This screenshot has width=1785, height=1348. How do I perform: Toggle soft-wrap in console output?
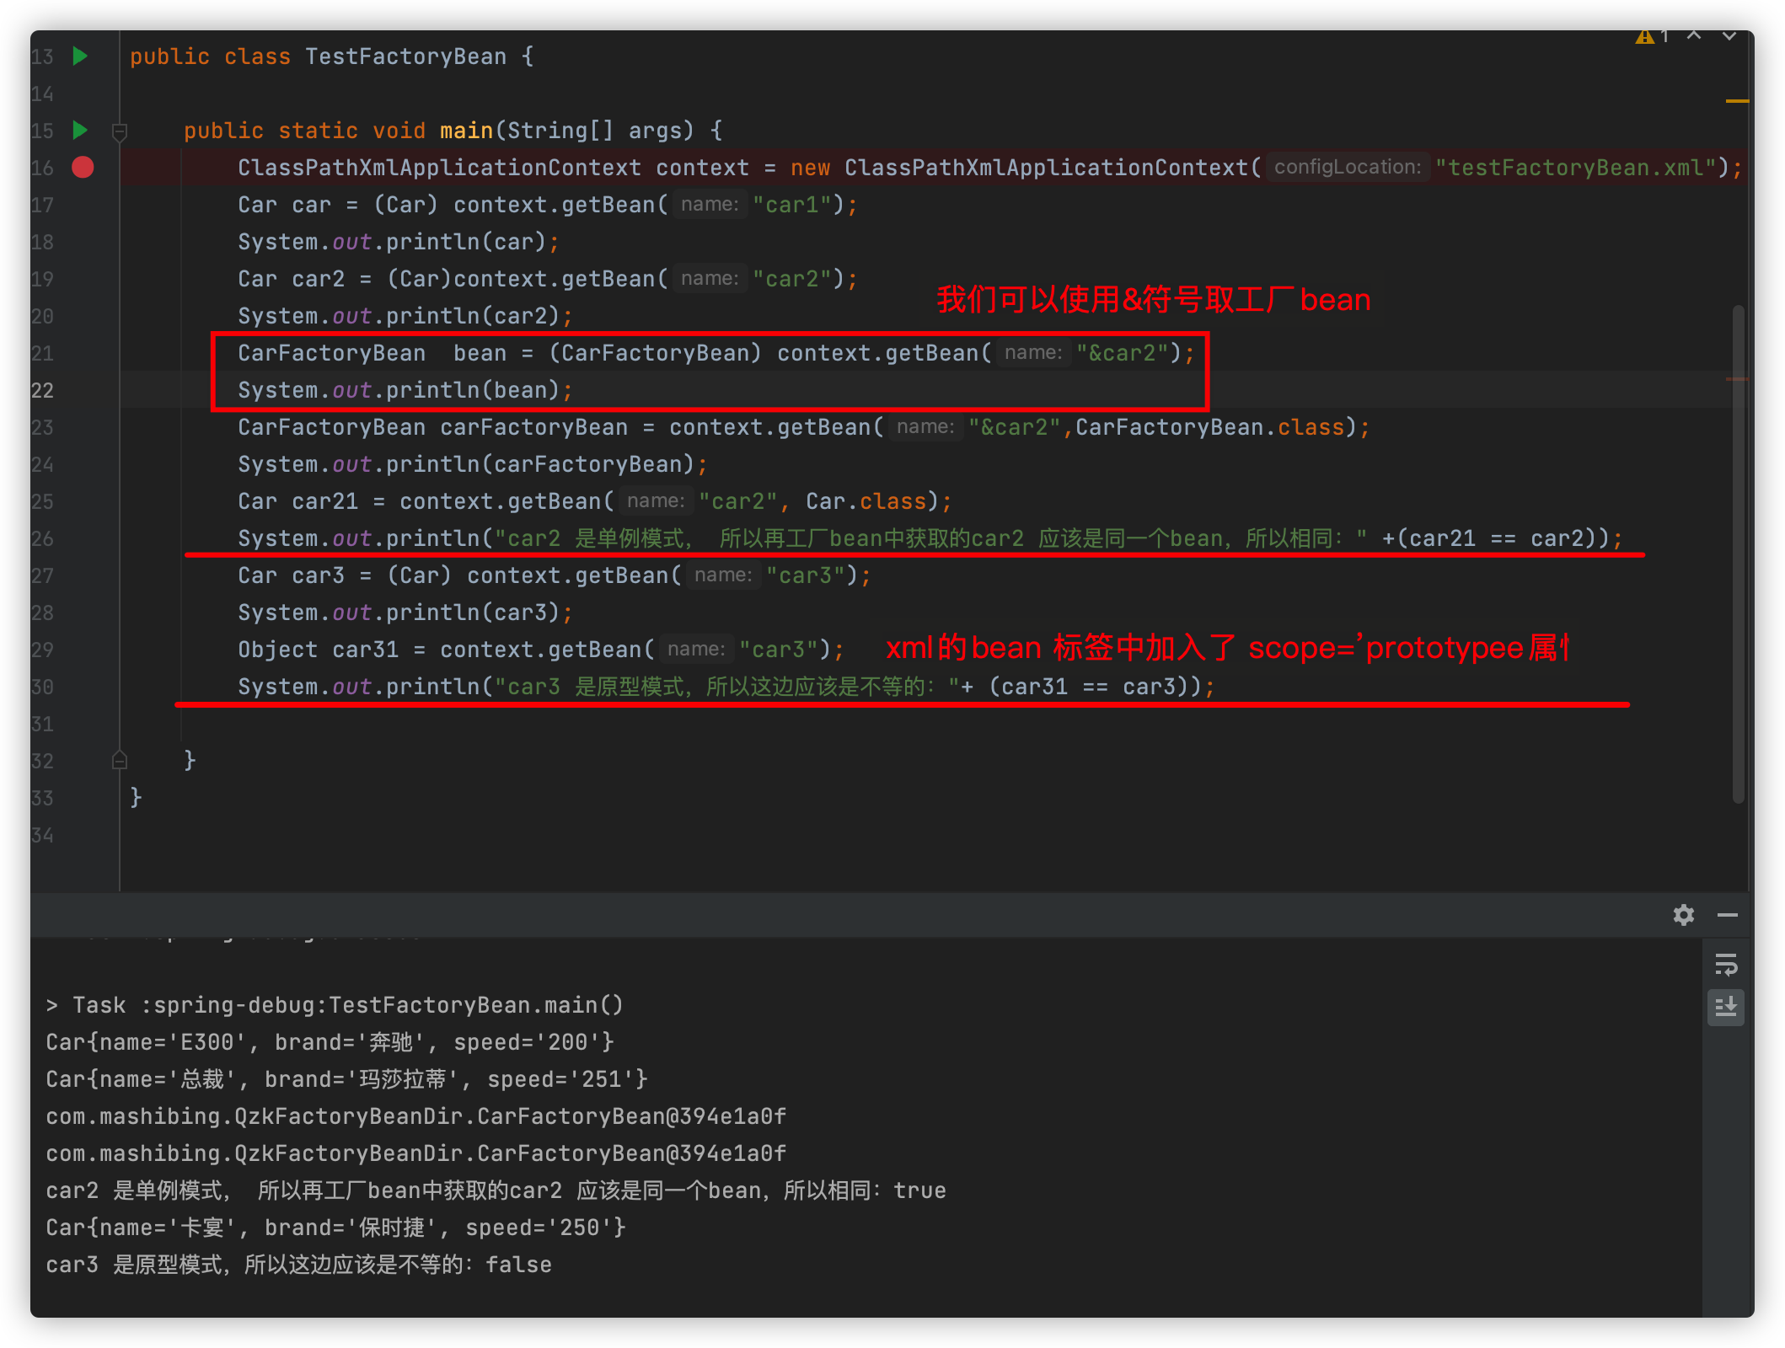pyautogui.click(x=1726, y=964)
